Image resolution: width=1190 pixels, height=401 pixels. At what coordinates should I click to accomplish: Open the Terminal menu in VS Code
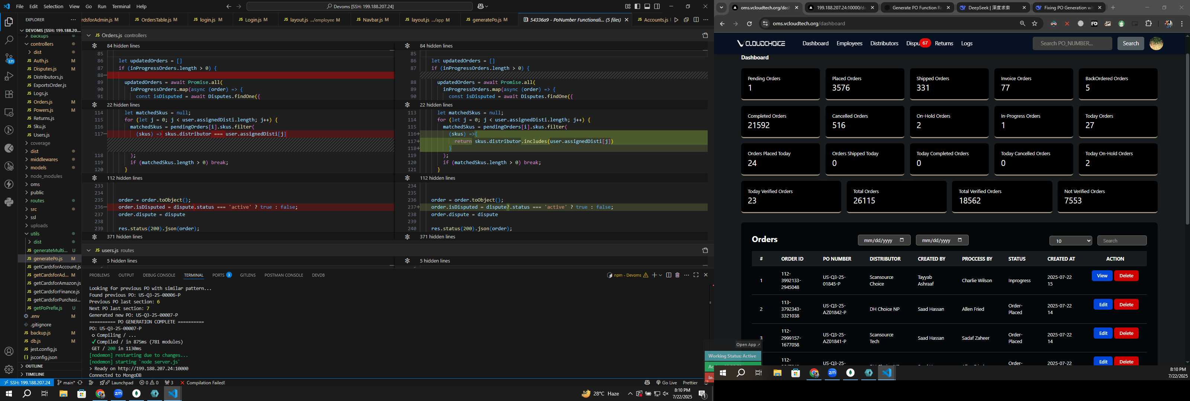pyautogui.click(x=121, y=6)
